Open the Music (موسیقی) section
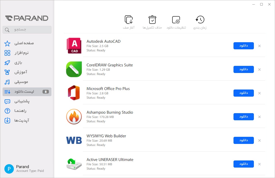275x178 pixels. click(27, 82)
